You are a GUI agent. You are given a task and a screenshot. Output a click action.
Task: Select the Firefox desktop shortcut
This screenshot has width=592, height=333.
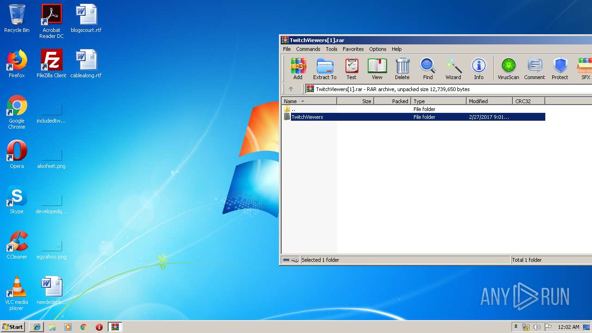pos(17,64)
